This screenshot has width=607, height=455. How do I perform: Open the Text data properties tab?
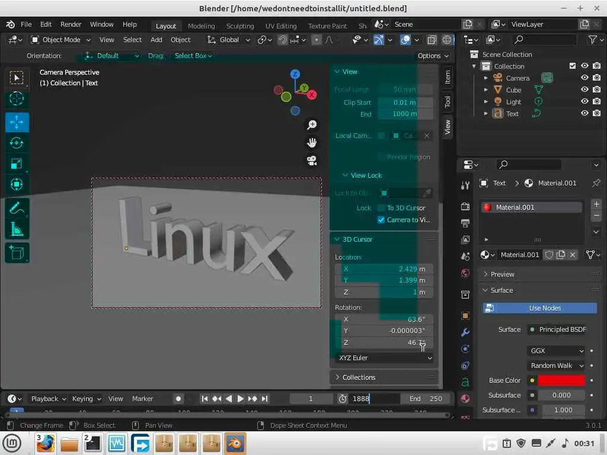(x=465, y=382)
